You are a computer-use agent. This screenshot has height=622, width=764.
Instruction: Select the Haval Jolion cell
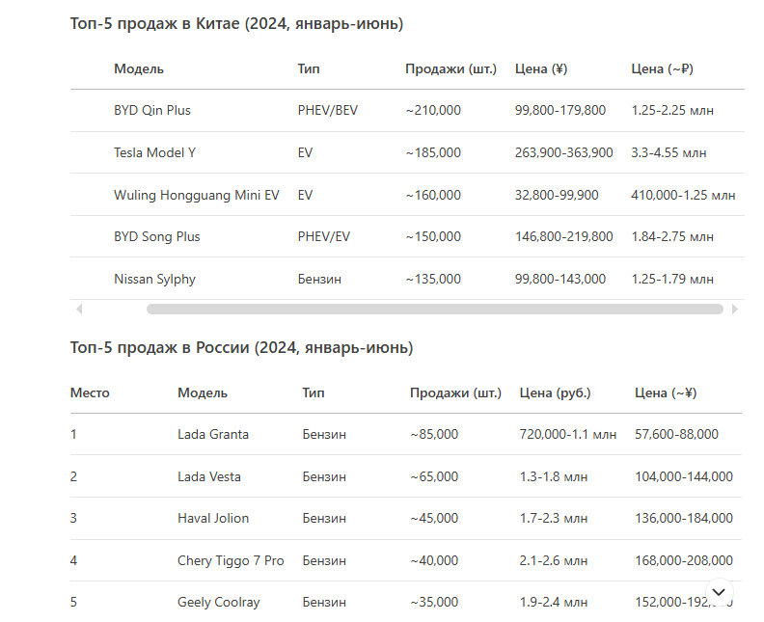click(212, 518)
